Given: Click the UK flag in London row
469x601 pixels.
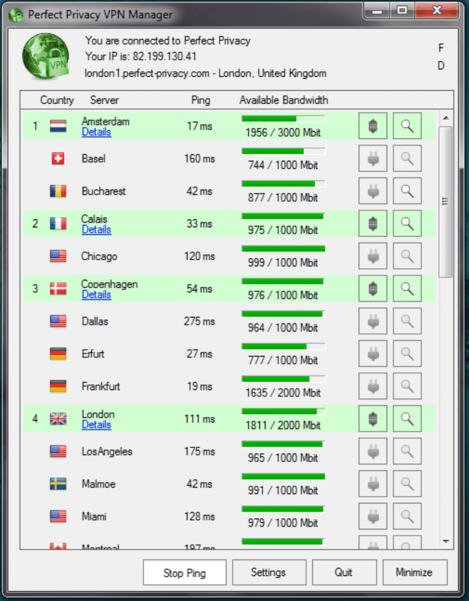Looking at the screenshot, I should pos(58,419).
